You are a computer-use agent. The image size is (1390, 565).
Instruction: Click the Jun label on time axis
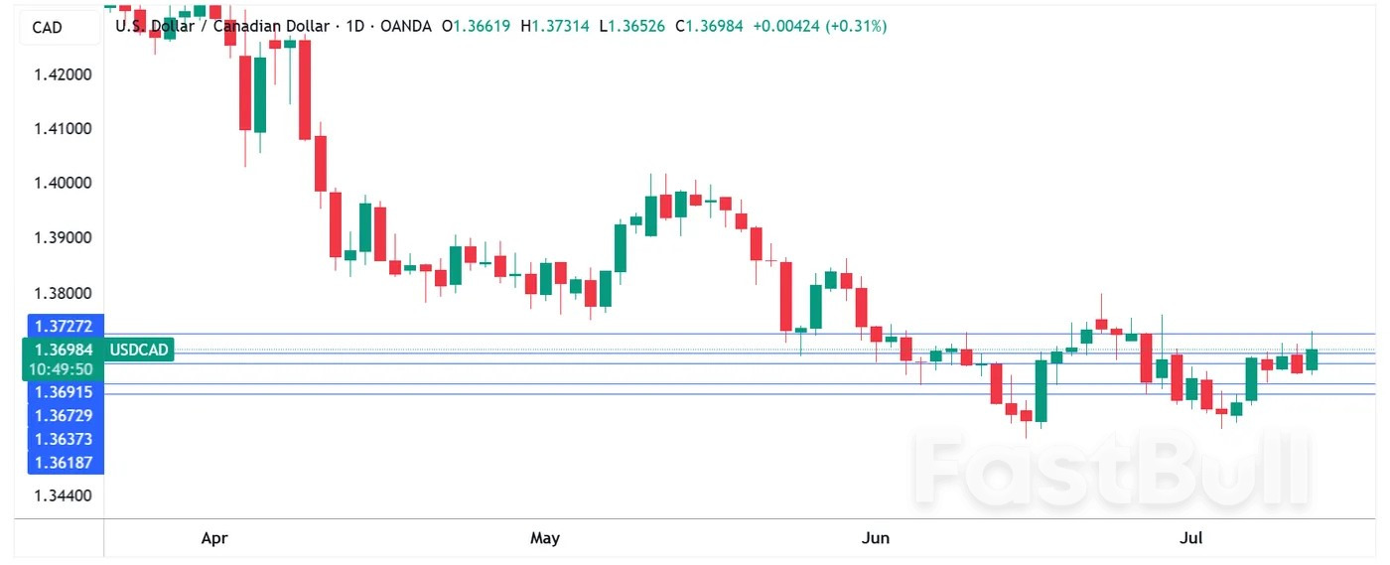875,538
